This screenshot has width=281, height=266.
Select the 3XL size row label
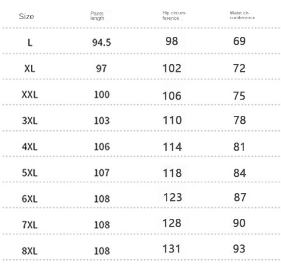point(30,121)
